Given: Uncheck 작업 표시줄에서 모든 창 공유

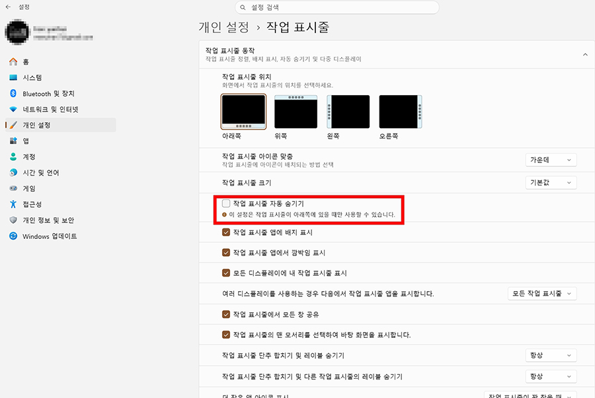Looking at the screenshot, I should [x=226, y=314].
